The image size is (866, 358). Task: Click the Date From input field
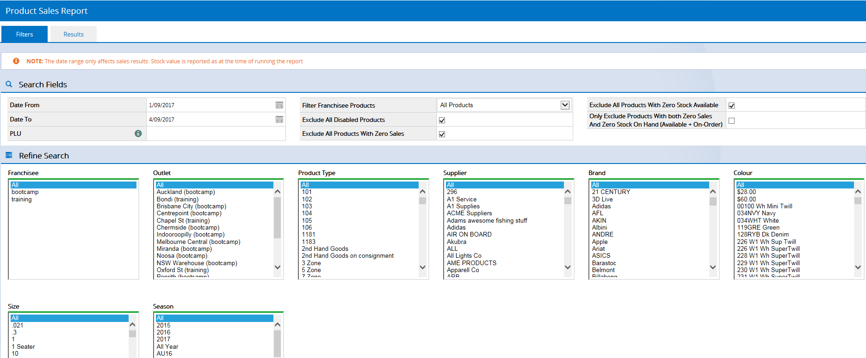click(x=211, y=105)
